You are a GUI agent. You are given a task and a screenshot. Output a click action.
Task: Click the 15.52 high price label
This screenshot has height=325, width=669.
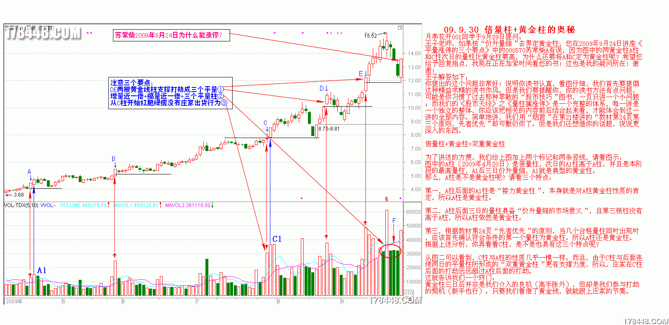[x=370, y=36]
